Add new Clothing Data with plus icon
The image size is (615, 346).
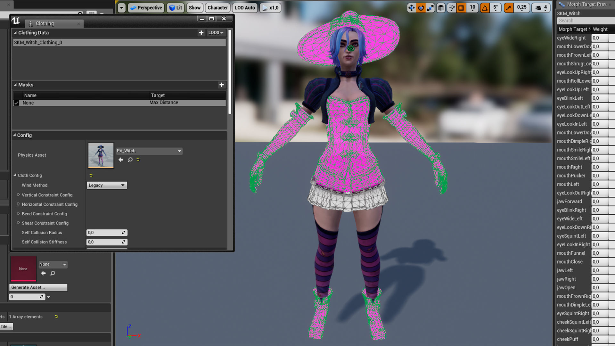point(201,33)
